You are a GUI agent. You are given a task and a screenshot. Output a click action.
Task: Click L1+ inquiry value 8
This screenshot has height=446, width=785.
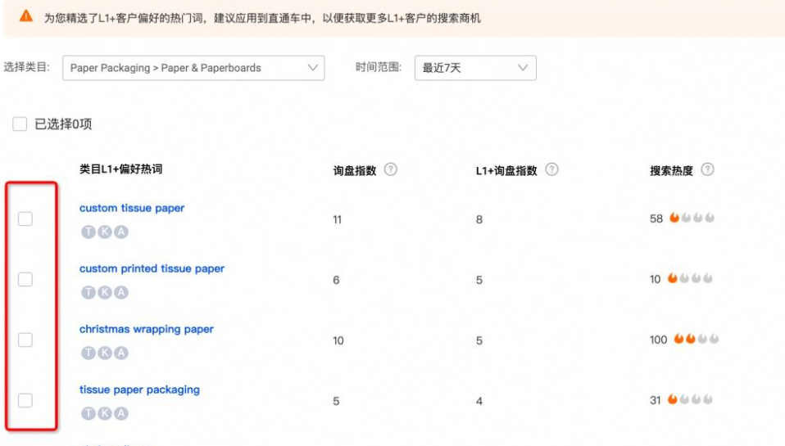479,219
